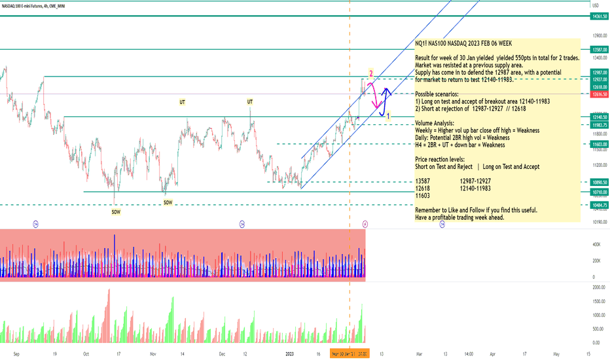The image size is (610, 360).
Task: Click the 12927.00 price level label
Action: (600, 79)
